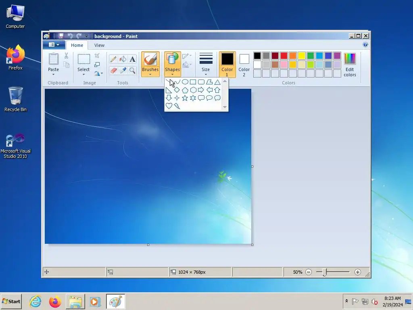The height and width of the screenshot is (310, 413).
Task: Open the Start menu
Action: (11, 301)
